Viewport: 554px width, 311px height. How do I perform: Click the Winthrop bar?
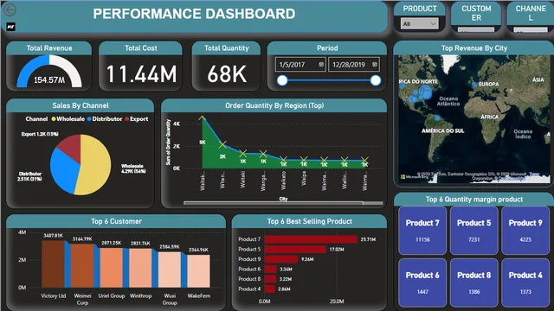(140, 268)
